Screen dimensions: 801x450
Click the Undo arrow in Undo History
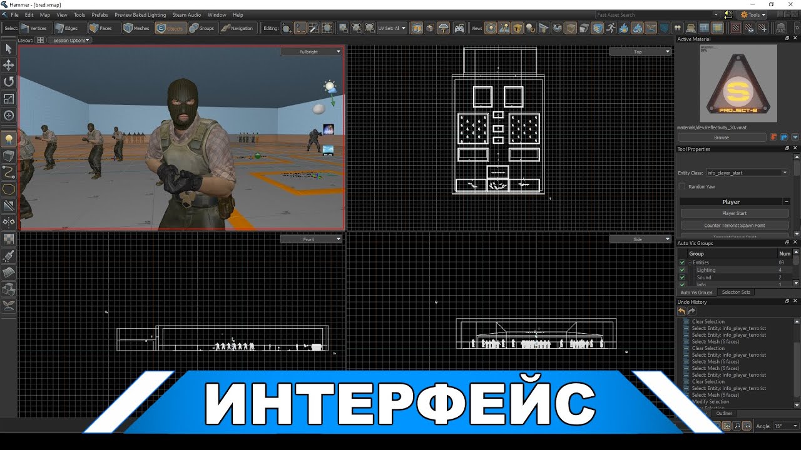pos(681,311)
